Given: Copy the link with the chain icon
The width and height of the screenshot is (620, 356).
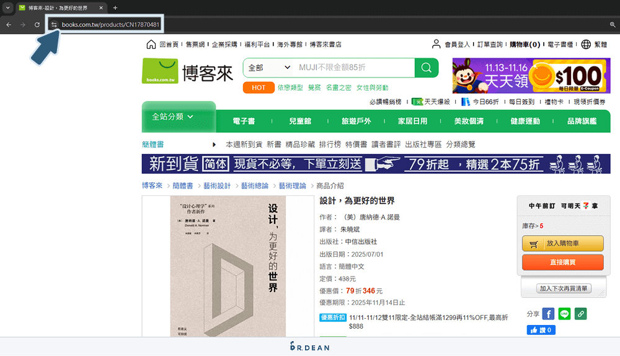Looking at the screenshot, I should [580, 314].
